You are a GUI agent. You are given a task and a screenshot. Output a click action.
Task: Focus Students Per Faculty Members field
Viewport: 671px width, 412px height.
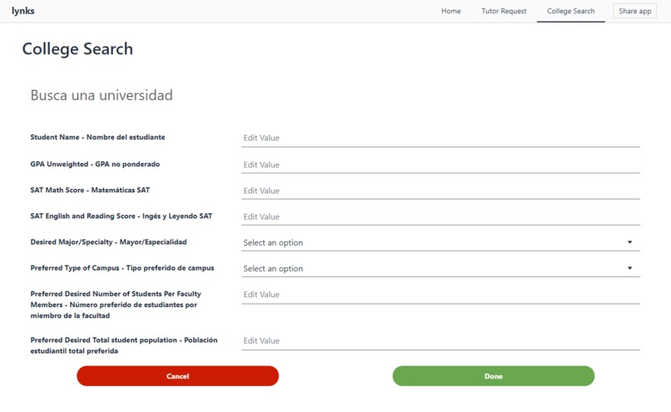pos(440,295)
